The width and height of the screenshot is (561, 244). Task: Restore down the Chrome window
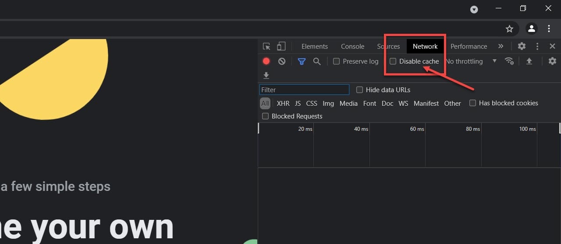pos(523,8)
